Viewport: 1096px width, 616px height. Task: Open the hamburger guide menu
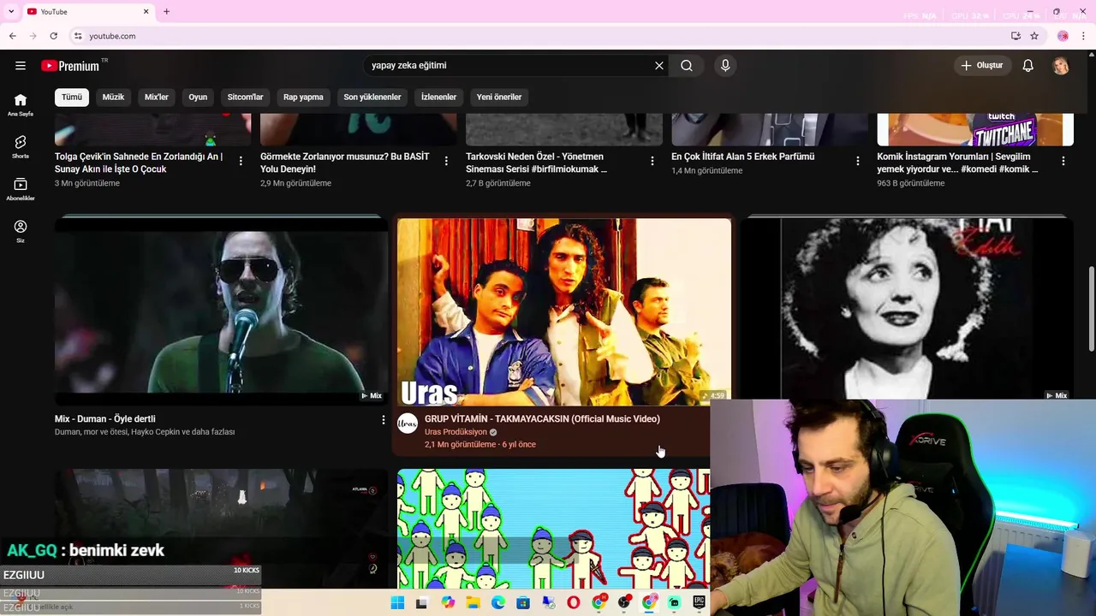click(x=21, y=66)
